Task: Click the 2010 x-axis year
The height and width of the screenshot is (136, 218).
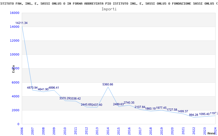Action: click(65, 131)
